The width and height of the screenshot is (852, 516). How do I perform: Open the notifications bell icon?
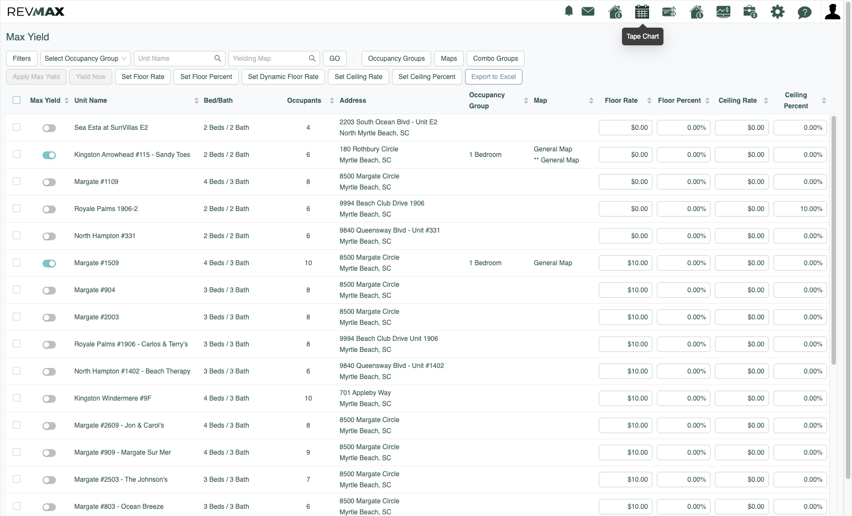click(x=568, y=11)
